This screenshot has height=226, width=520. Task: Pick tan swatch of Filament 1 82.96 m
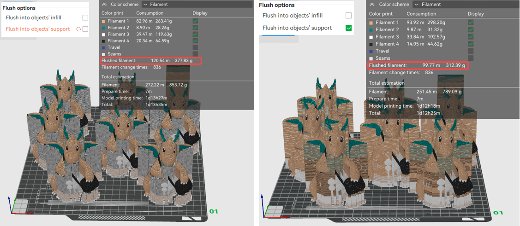tap(103, 22)
